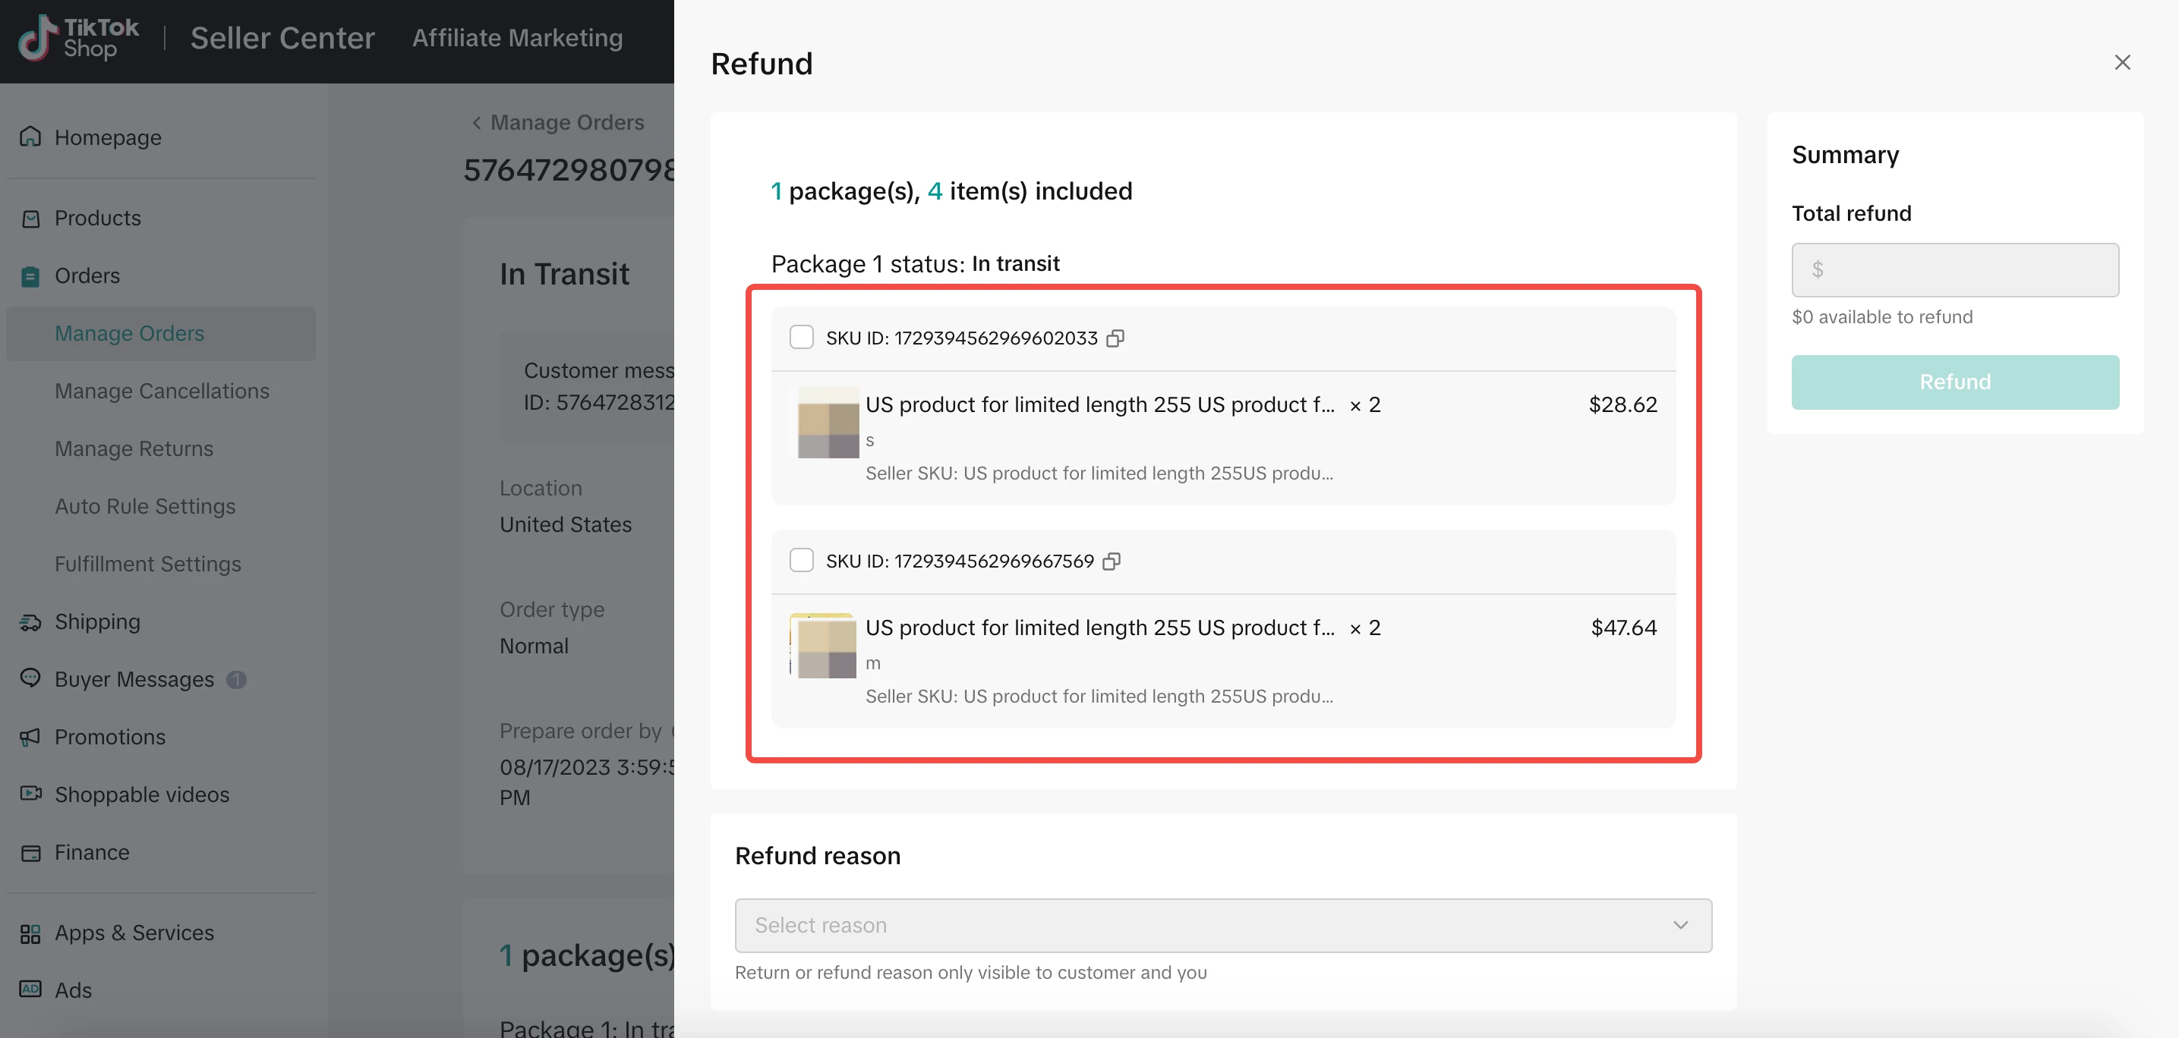Open Manage Returns in sidebar
The image size is (2179, 1038).
134,449
